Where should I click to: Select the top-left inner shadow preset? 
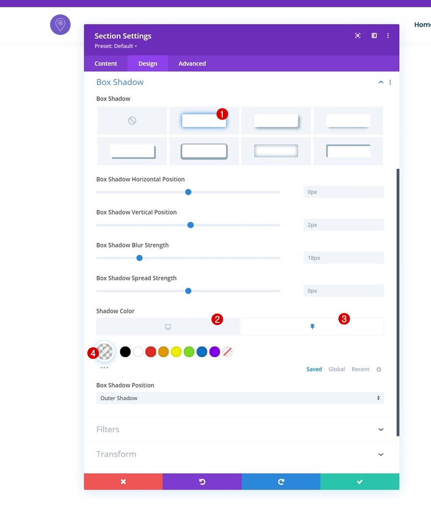348,151
